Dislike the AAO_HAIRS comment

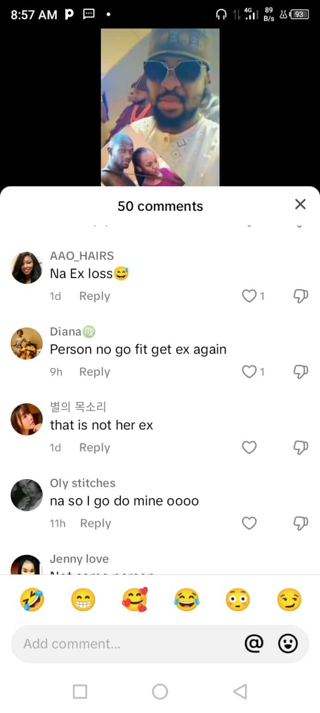click(301, 296)
